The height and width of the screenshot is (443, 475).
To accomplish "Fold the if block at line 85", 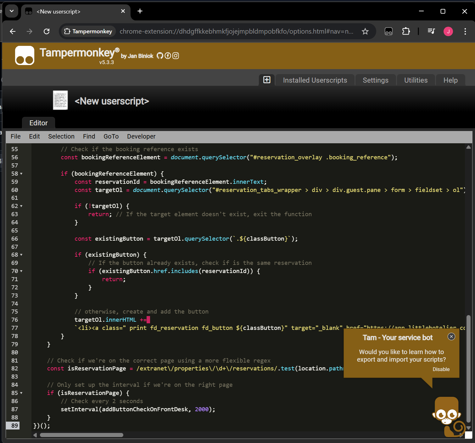I will tap(21, 393).
